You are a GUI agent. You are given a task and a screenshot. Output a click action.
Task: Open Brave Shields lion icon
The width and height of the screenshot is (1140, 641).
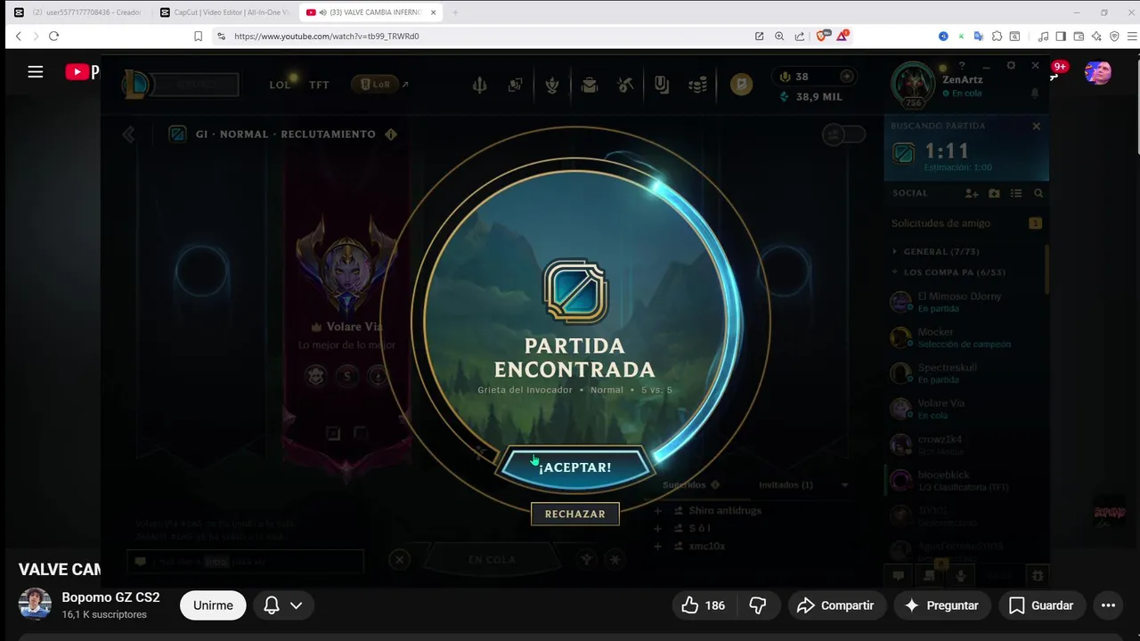[823, 36]
